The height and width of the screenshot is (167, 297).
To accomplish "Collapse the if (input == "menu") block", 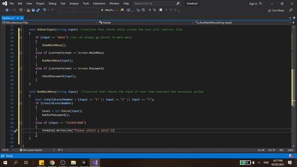I will click(x=21, y=38).
